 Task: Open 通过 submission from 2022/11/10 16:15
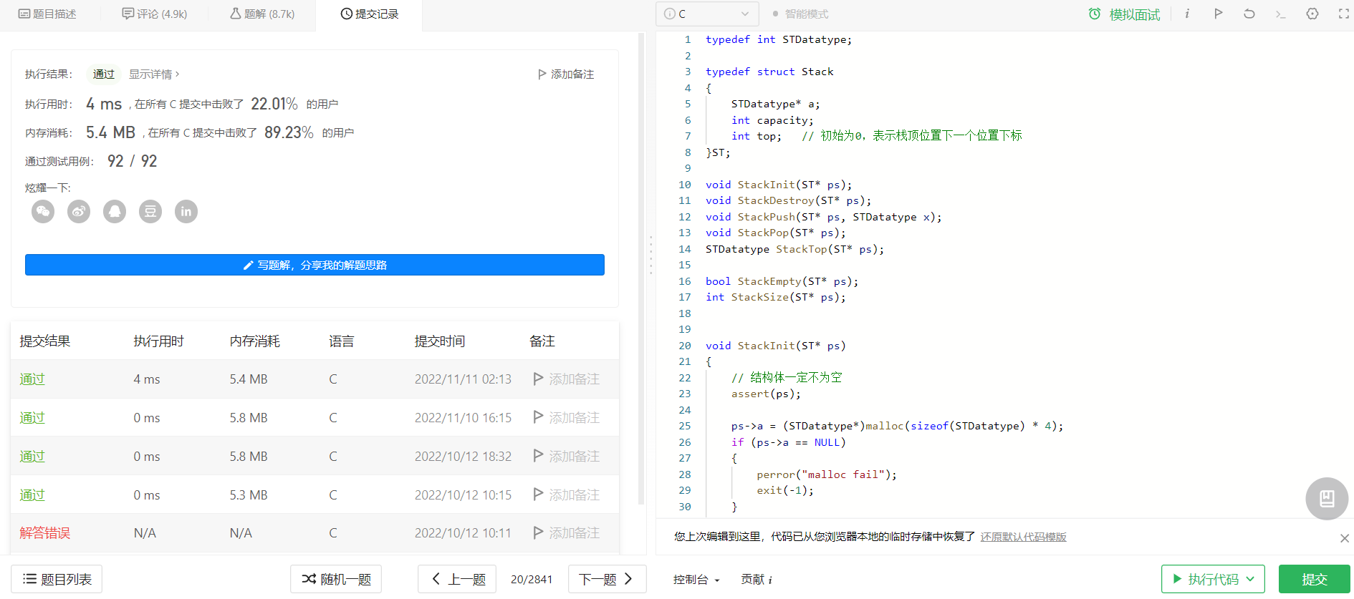(x=32, y=418)
